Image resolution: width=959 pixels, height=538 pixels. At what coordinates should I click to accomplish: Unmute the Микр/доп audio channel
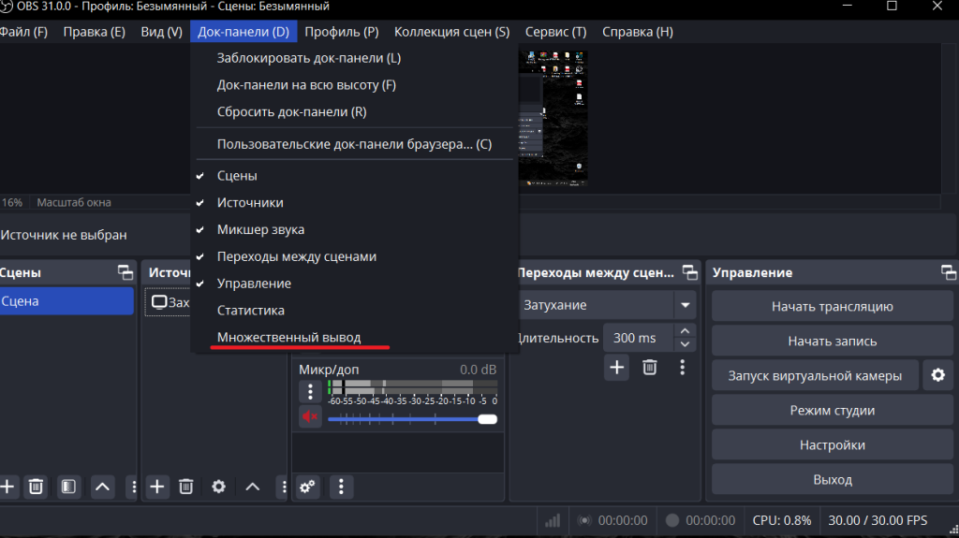310,418
